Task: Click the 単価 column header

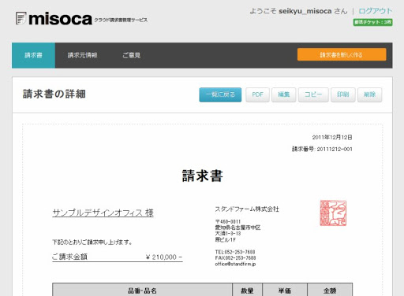Action: pos(285,290)
